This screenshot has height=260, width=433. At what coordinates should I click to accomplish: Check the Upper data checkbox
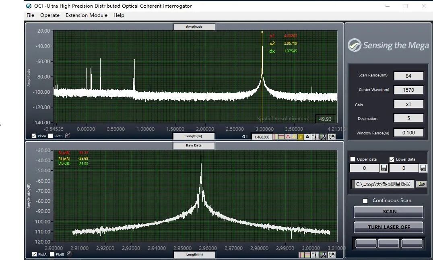point(353,159)
